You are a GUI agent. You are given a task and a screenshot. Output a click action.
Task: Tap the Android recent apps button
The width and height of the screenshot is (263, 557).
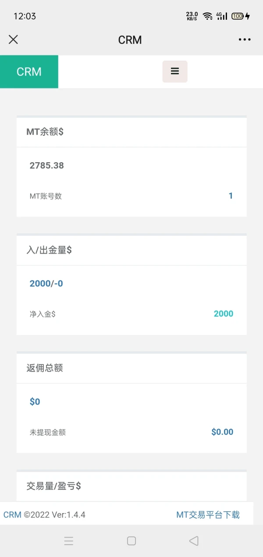(69, 541)
